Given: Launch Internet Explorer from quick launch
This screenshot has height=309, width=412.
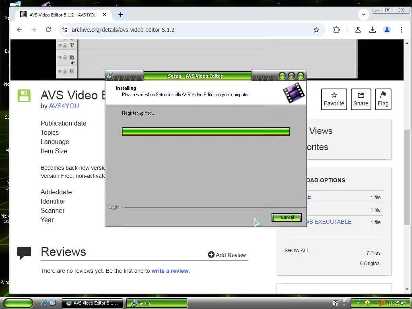Looking at the screenshot, I should point(43,303).
